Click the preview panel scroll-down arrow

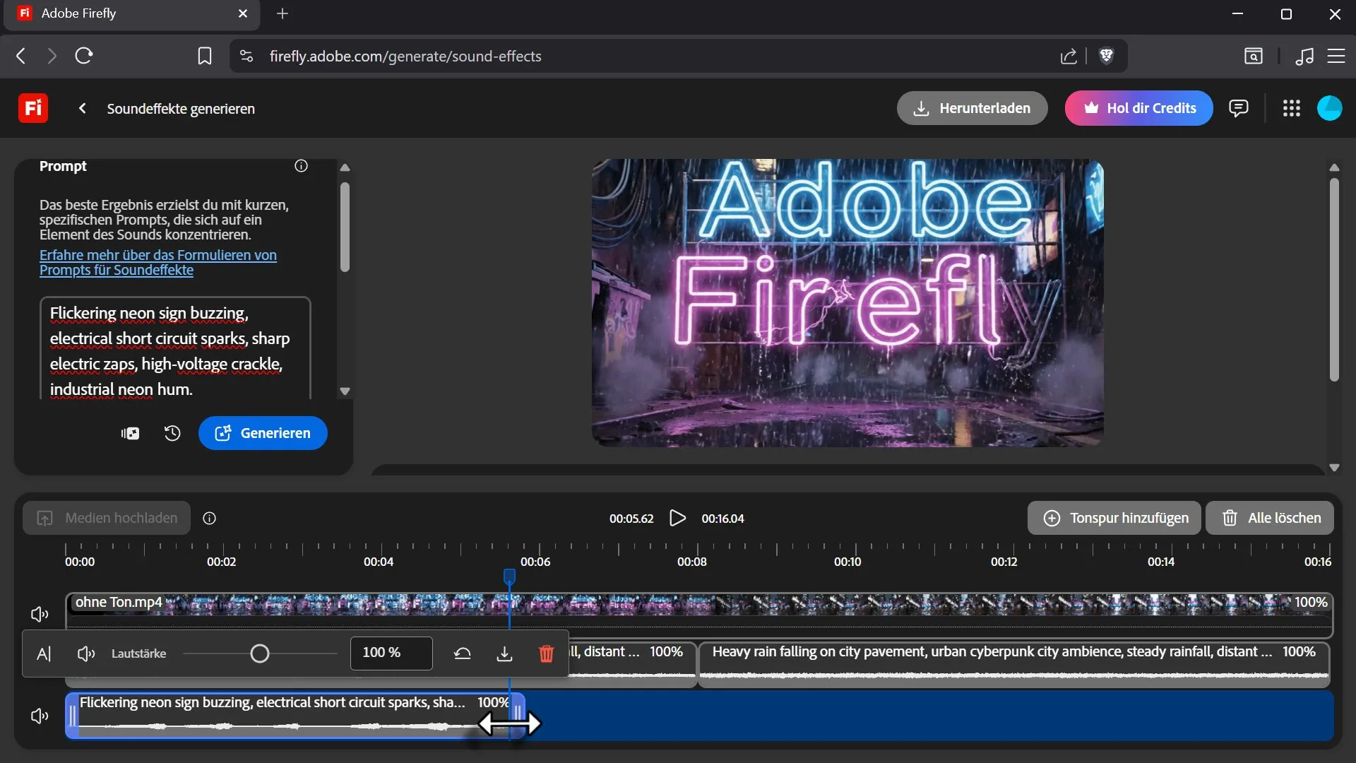[x=1334, y=468]
